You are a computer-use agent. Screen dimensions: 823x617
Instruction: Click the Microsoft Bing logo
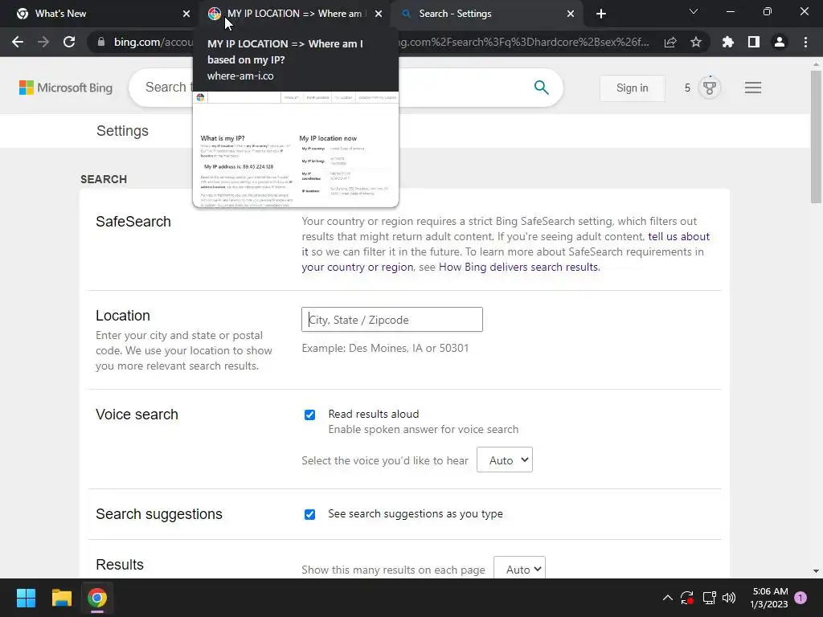click(66, 88)
